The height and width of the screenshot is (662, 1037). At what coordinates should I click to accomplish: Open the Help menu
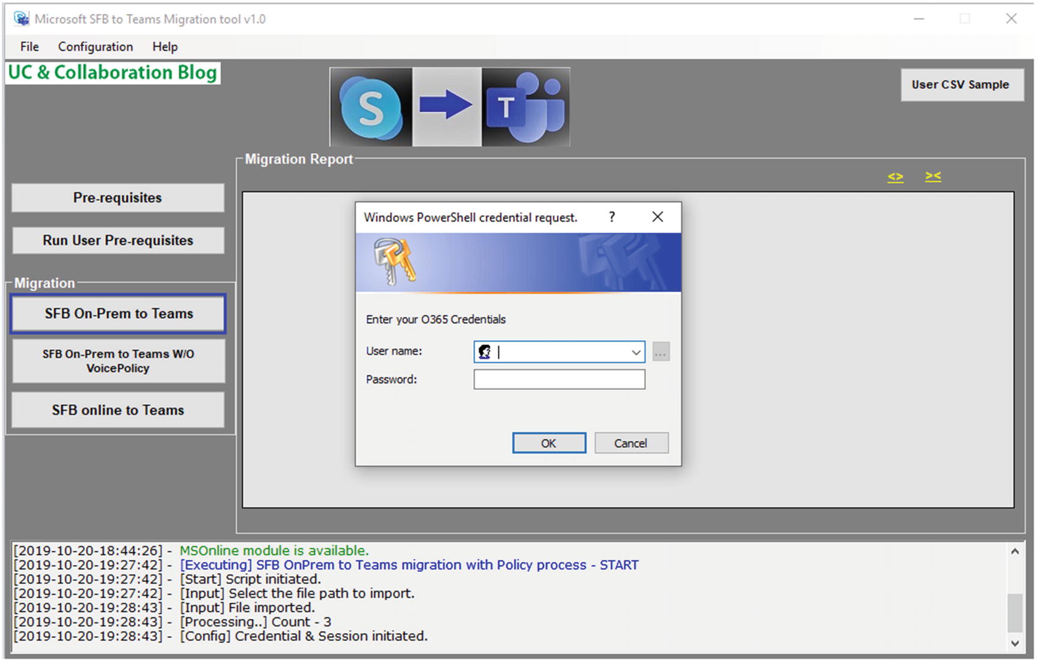pos(165,46)
